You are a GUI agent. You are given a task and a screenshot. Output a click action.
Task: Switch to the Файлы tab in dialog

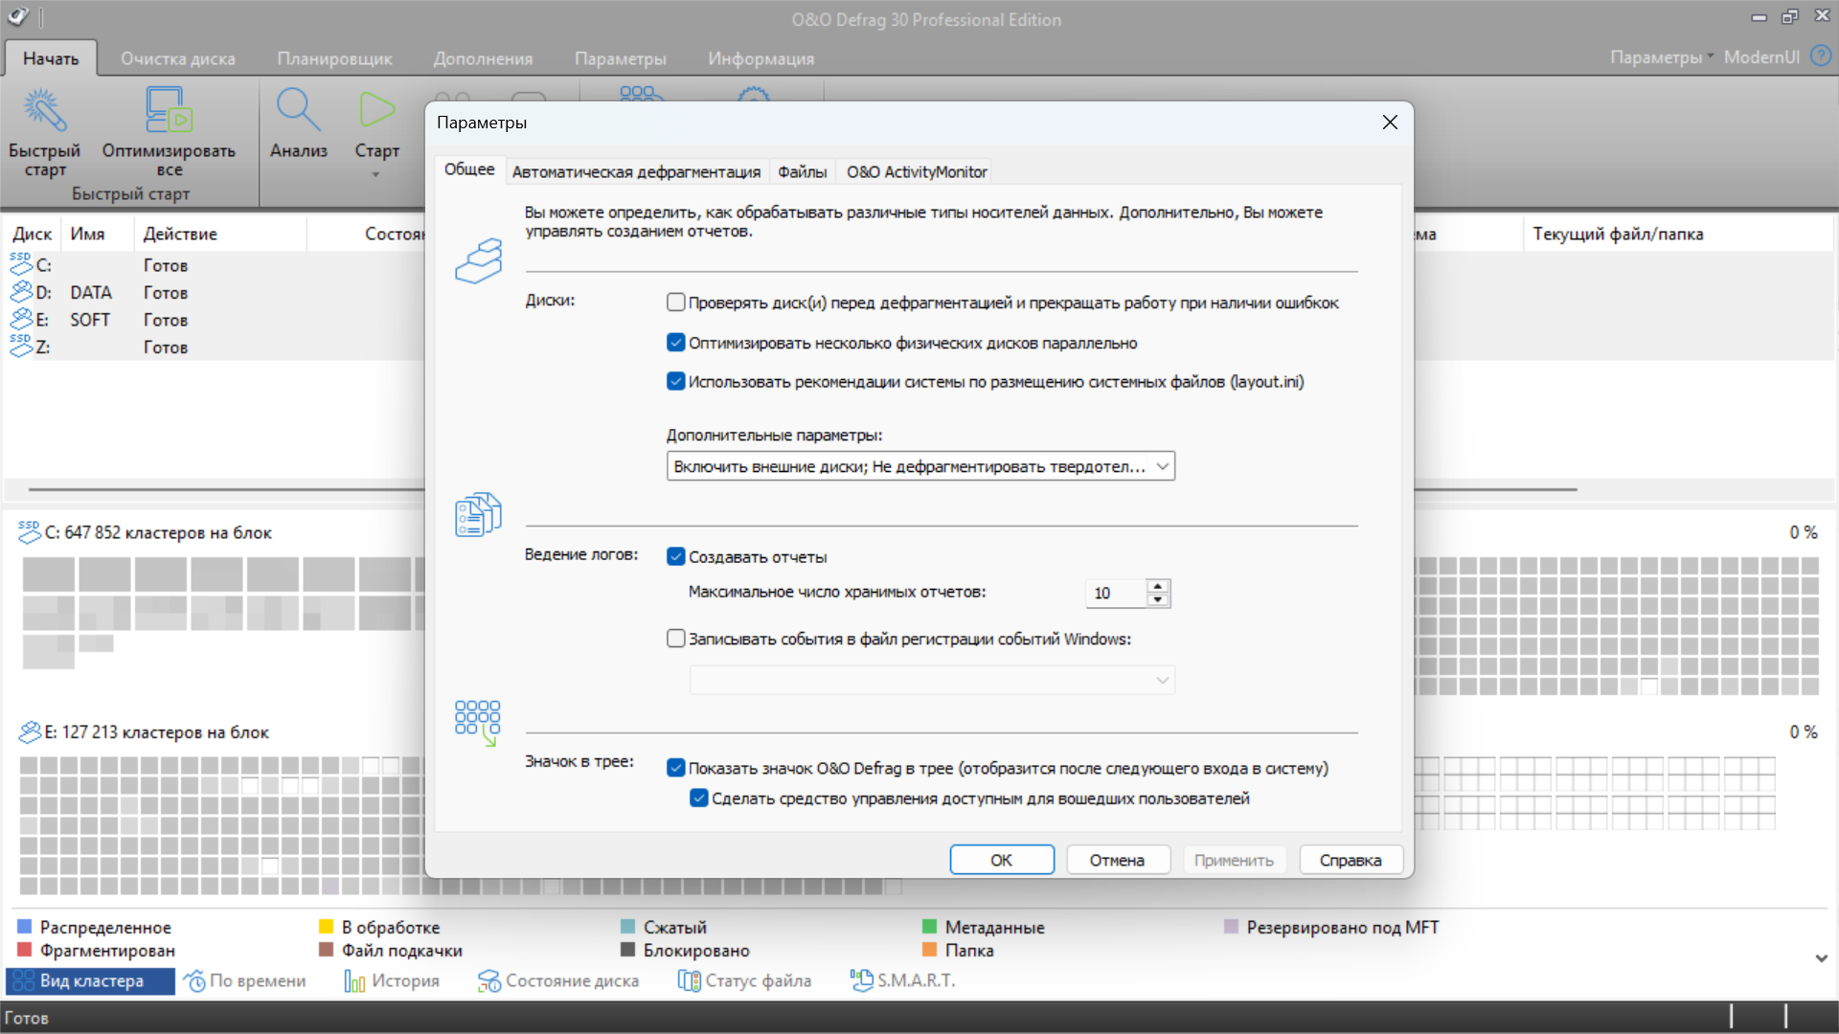coord(802,171)
